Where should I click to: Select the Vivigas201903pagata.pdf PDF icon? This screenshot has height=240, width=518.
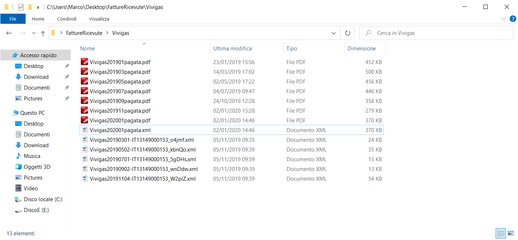click(84, 72)
